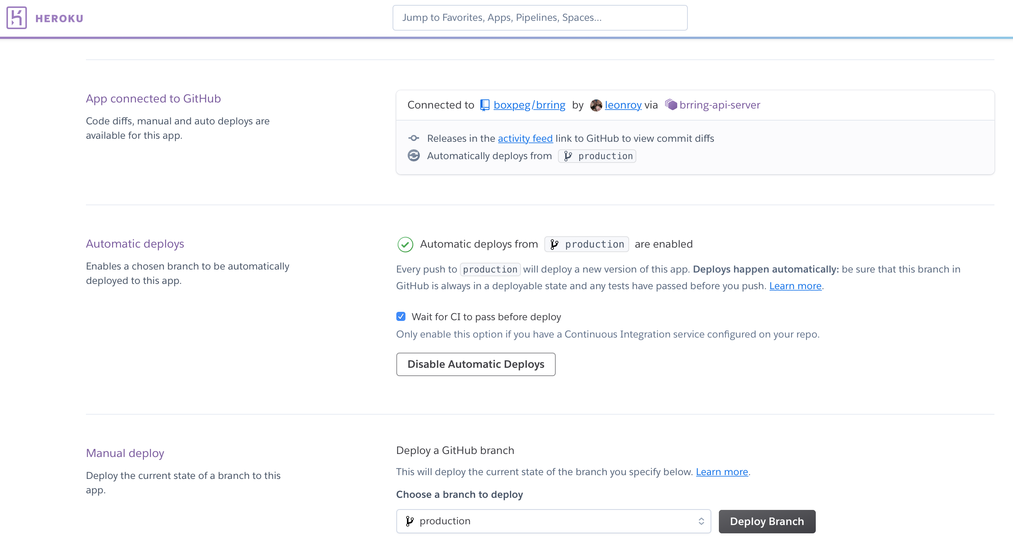Screen dimensions: 1013x553
Task: Click the 'Wait for CI to pass before deploy' label
Action: click(x=486, y=316)
